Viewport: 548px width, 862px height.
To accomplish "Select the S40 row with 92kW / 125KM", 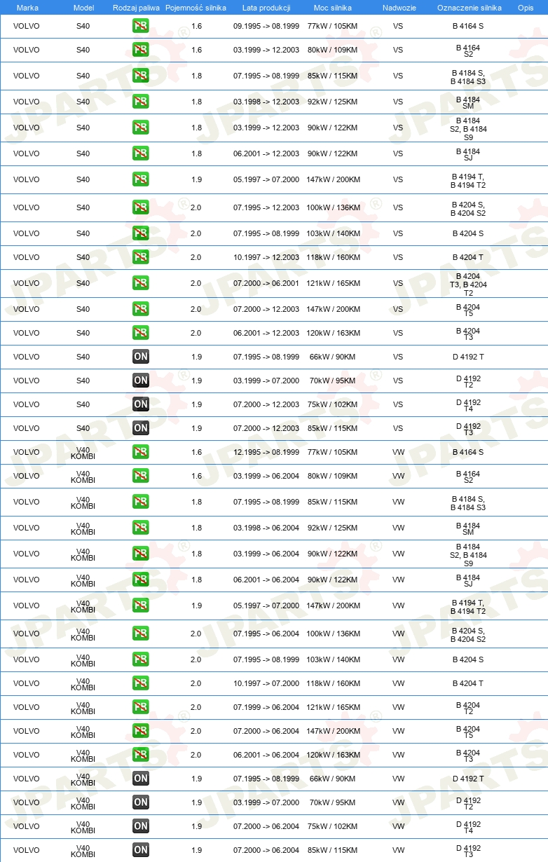I will pos(274,102).
